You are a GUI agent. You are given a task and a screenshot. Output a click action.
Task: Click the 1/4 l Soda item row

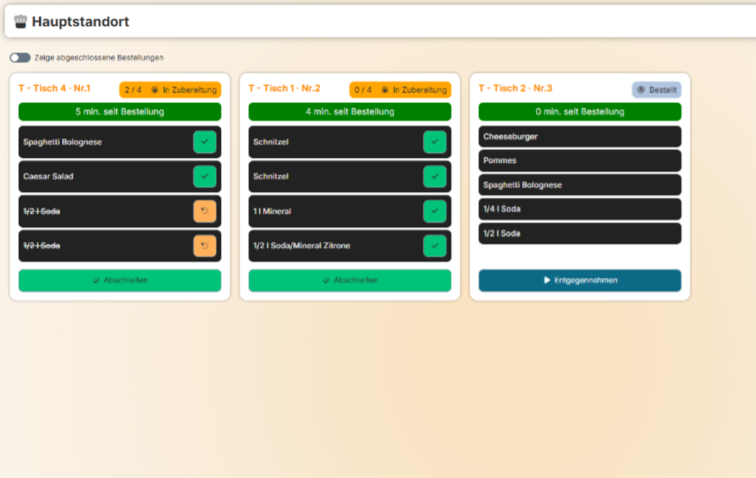coord(580,209)
